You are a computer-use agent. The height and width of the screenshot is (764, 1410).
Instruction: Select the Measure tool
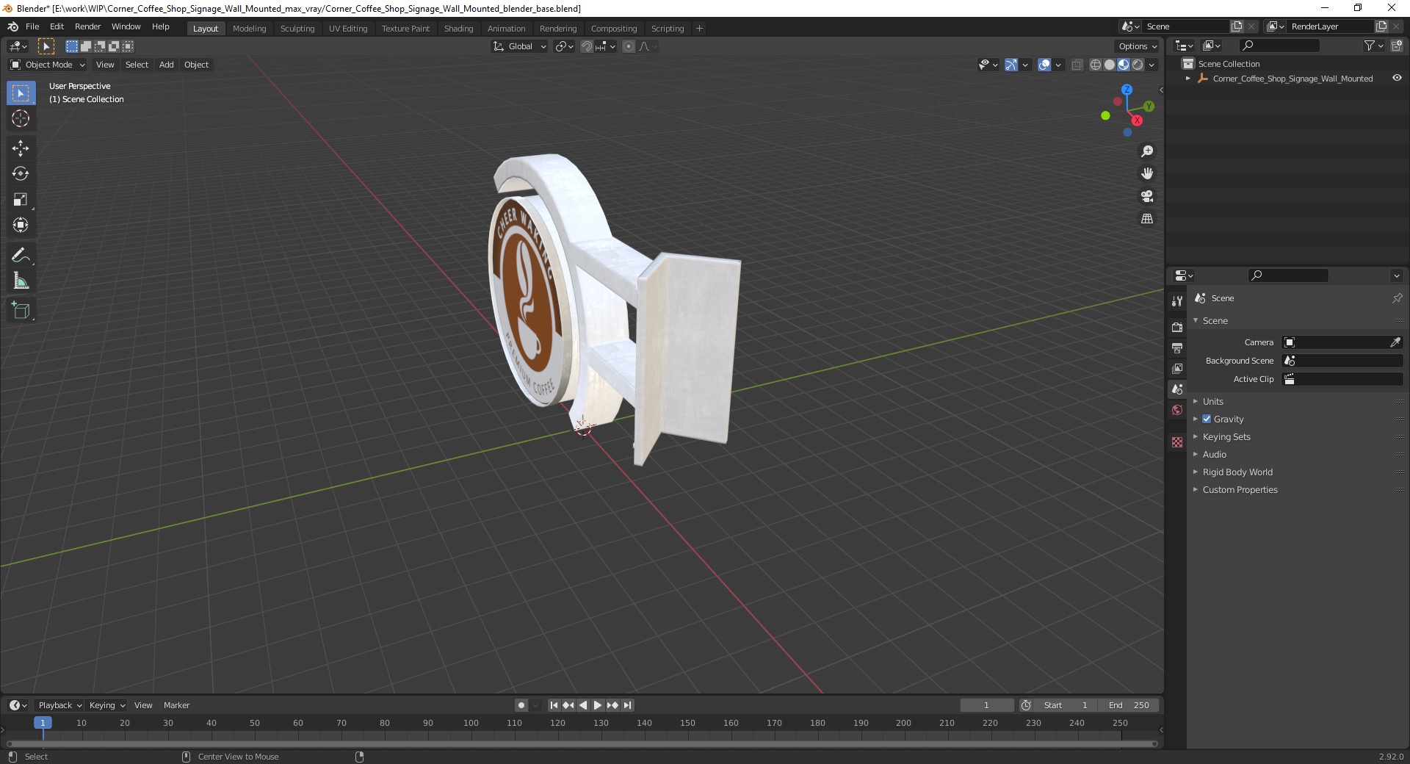21,281
